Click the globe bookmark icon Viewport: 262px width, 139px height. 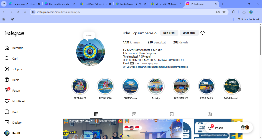pyautogui.click(x=13, y=19)
